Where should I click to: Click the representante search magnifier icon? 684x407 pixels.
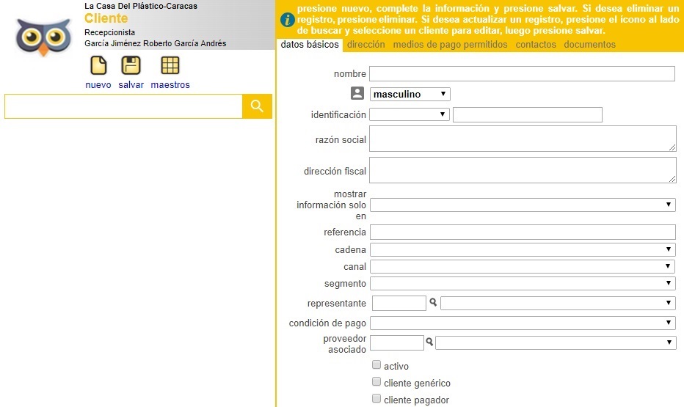click(x=433, y=302)
